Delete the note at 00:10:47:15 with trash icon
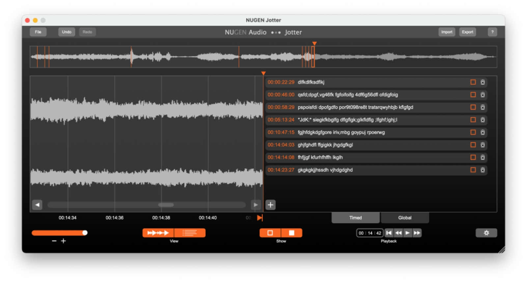Image resolution: width=527 pixels, height=282 pixels. click(483, 132)
